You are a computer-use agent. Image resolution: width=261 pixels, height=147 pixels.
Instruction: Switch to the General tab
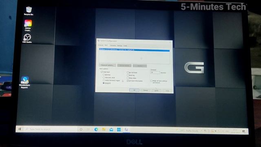click(x=101, y=45)
